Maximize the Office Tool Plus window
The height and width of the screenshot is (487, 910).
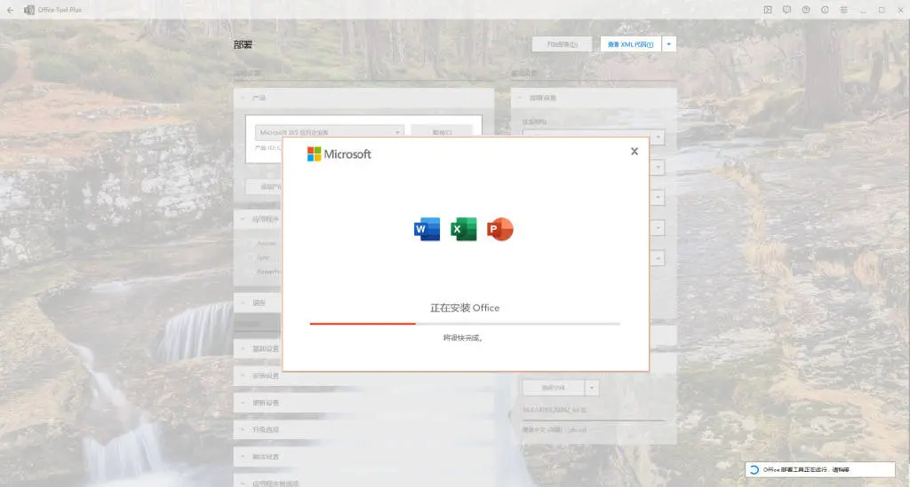(x=882, y=10)
